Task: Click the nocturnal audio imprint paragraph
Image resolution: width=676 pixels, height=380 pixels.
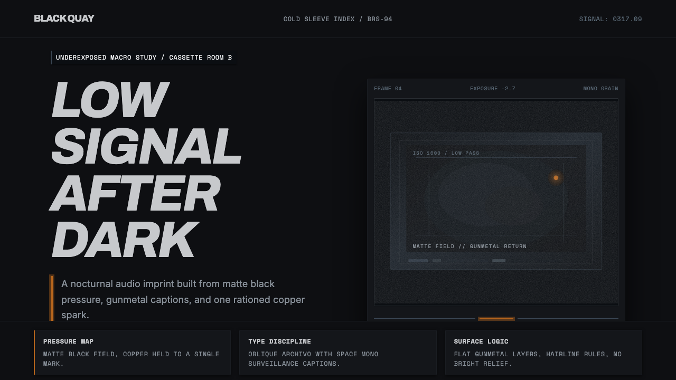Action: point(183,299)
